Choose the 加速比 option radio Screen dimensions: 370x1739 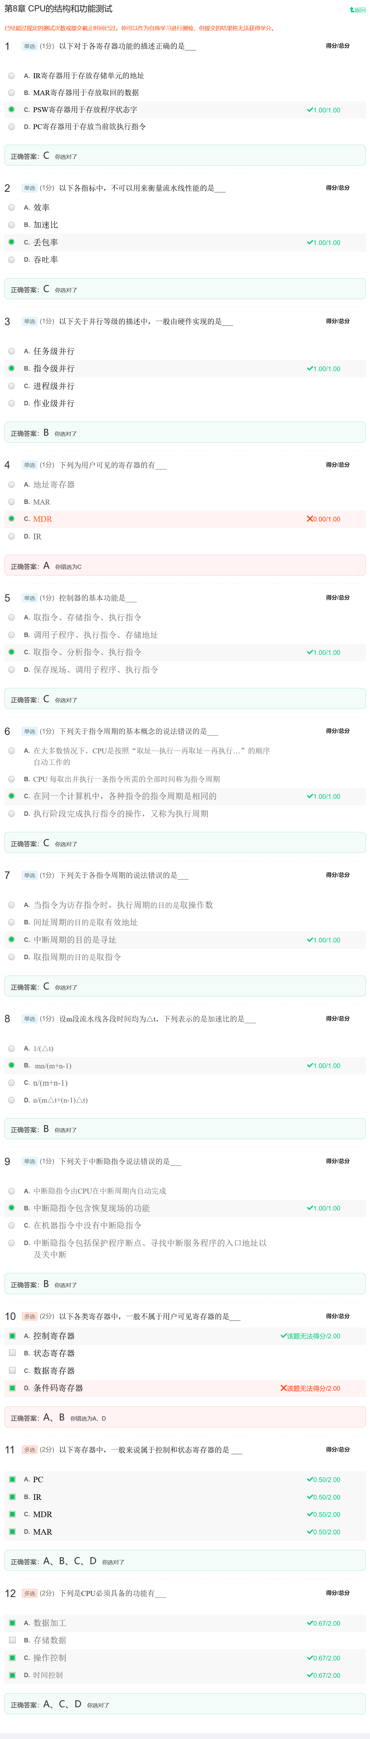[x=11, y=225]
